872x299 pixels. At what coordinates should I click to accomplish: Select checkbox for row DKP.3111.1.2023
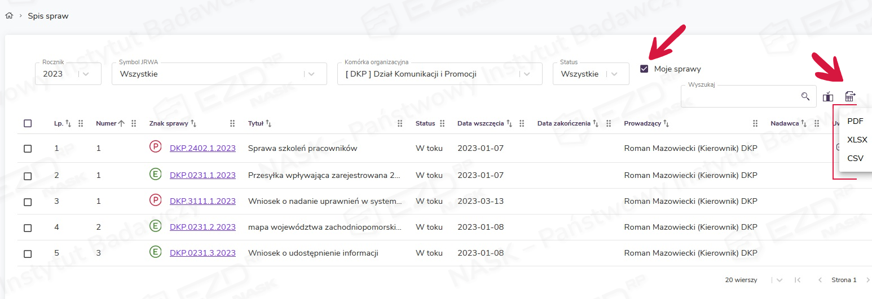pyautogui.click(x=28, y=202)
